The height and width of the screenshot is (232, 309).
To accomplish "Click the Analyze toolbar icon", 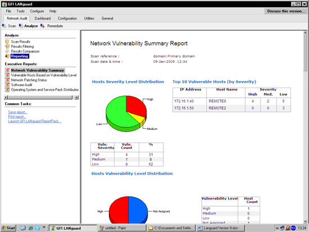I will tap(21, 26).
